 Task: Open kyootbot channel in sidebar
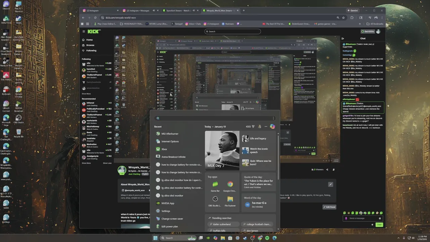pyautogui.click(x=97, y=70)
